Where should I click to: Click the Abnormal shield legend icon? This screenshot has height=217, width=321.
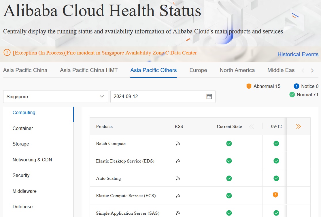click(249, 86)
